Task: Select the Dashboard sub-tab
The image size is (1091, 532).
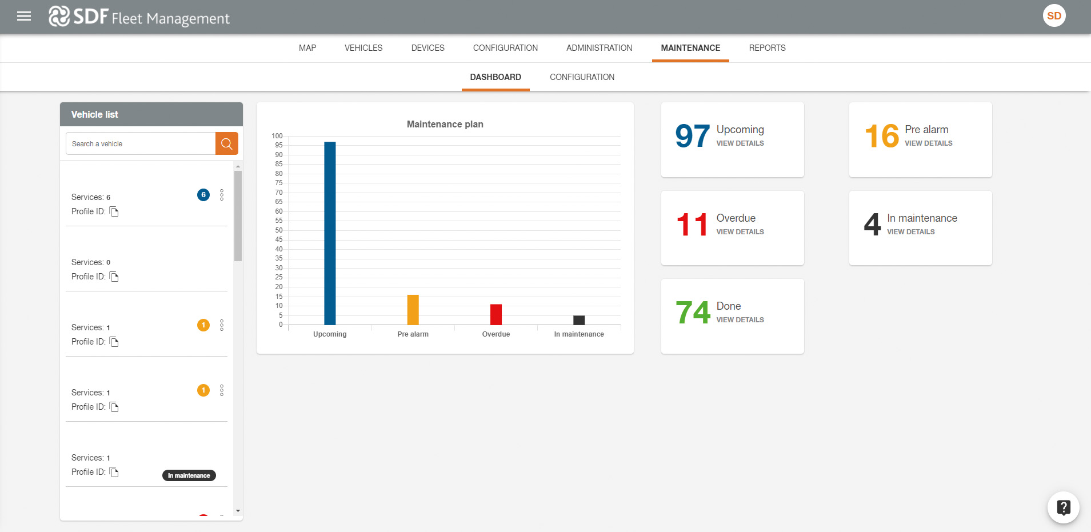Action: [495, 77]
